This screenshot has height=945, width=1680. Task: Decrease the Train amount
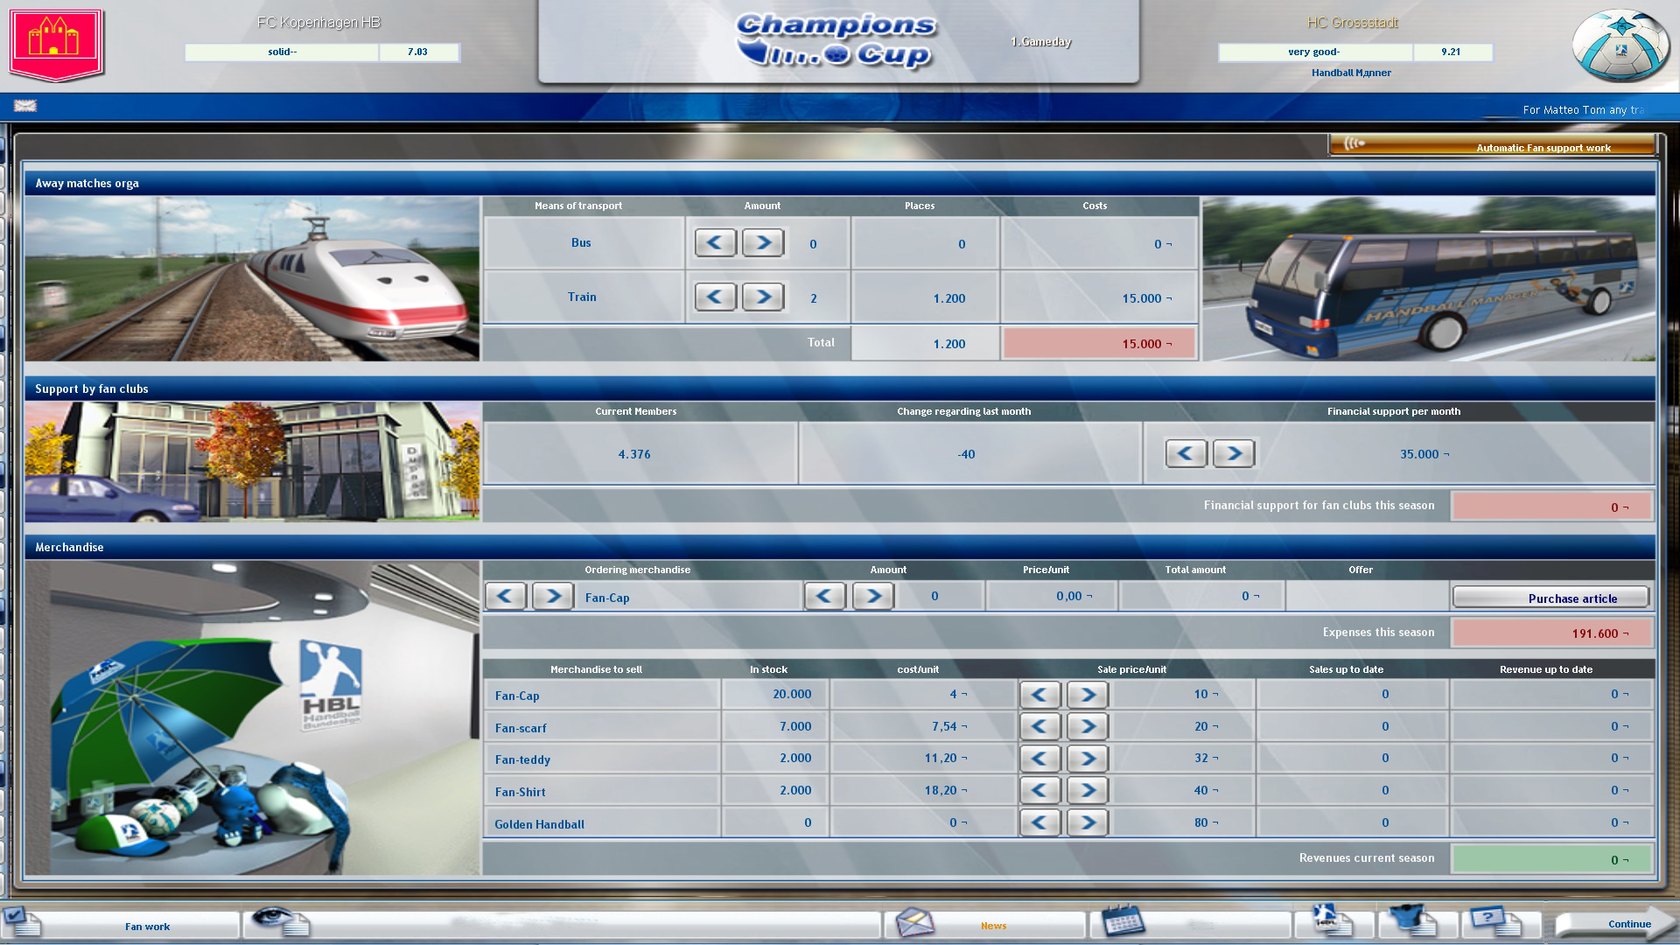click(x=715, y=297)
